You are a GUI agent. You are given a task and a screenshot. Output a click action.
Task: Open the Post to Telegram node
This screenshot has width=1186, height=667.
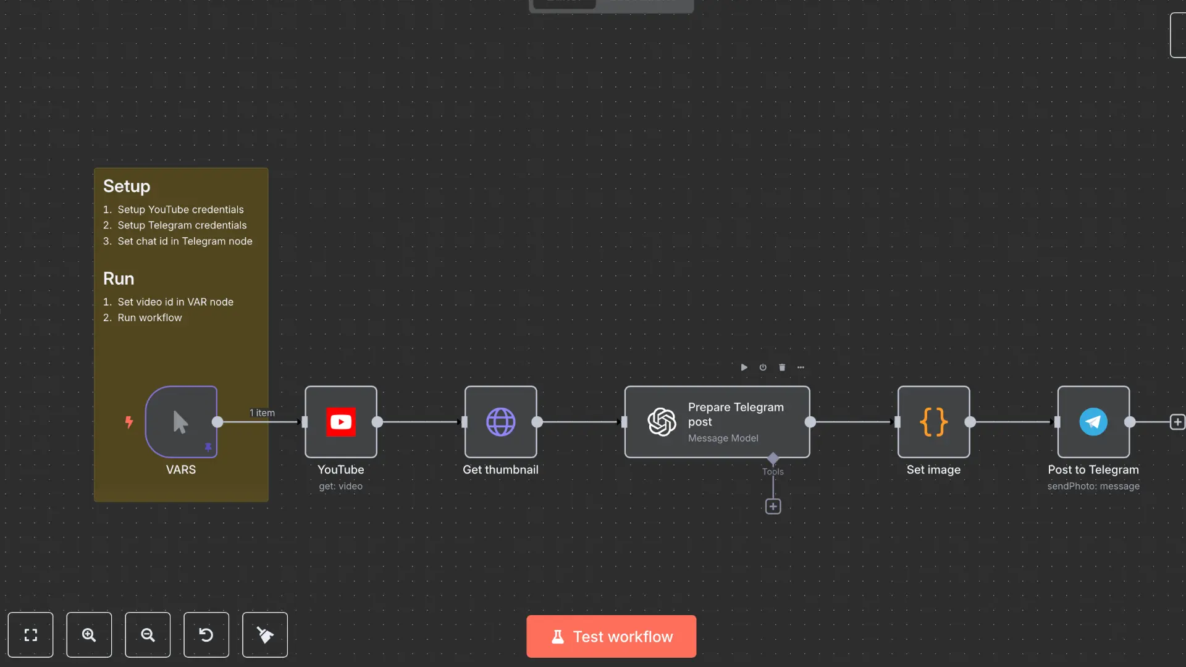[x=1094, y=422]
